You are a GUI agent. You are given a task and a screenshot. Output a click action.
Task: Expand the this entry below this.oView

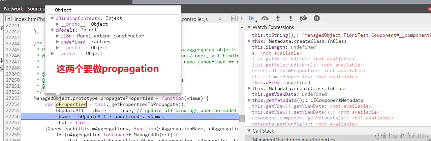[249, 88]
